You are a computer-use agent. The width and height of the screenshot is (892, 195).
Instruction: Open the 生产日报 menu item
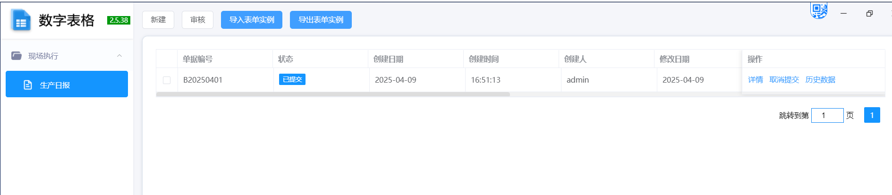point(67,84)
